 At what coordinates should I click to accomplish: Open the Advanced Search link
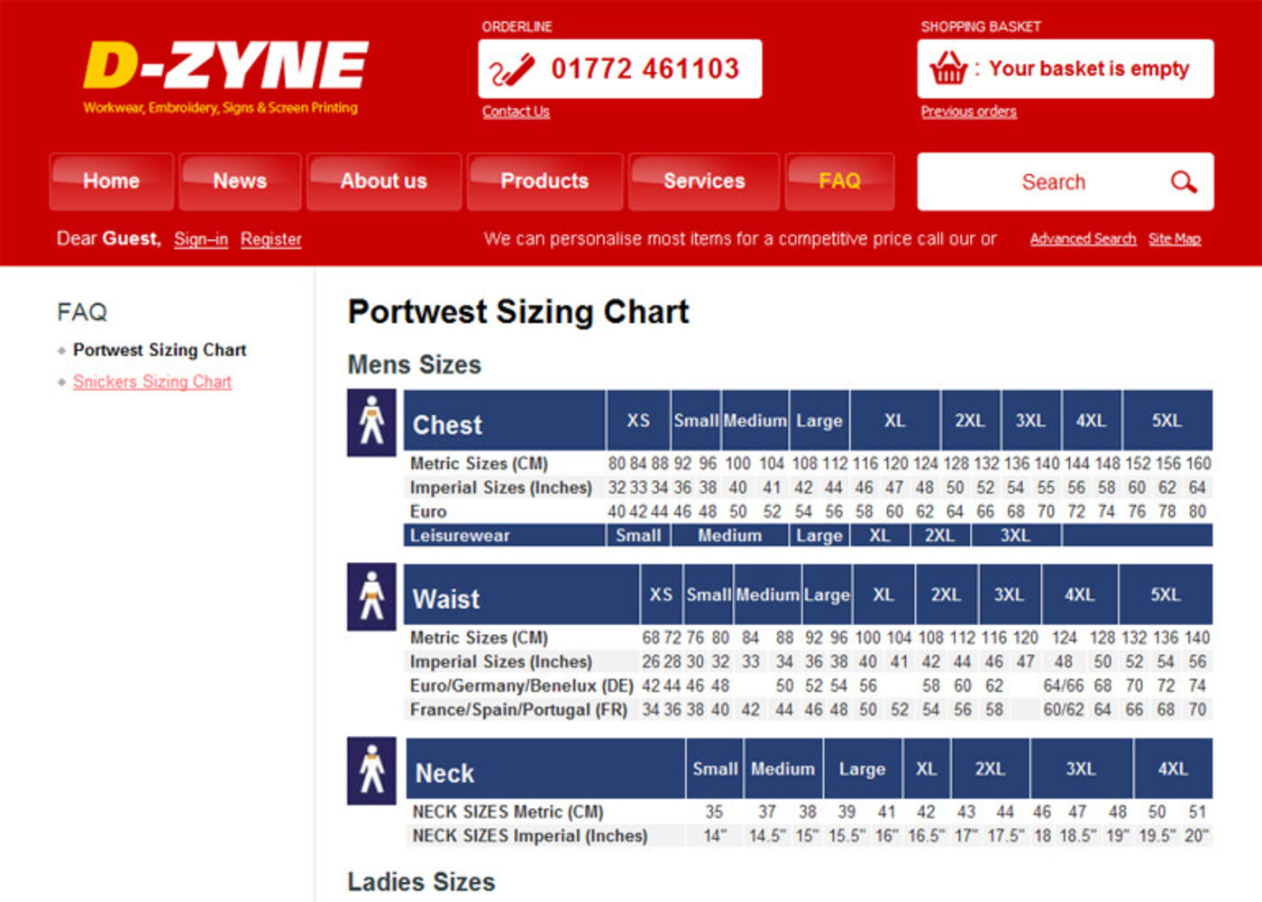(1083, 239)
